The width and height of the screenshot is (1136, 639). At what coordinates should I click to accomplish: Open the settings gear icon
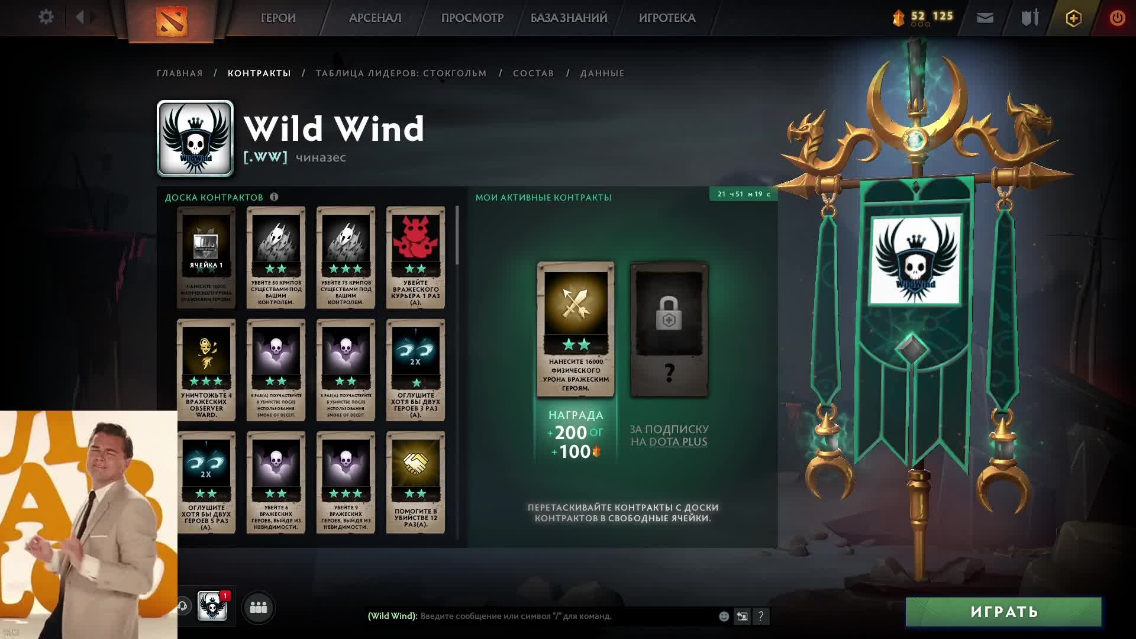click(x=46, y=17)
